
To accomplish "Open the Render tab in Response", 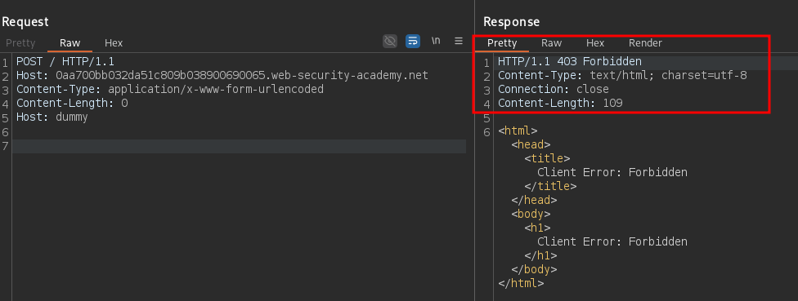I will [x=645, y=43].
